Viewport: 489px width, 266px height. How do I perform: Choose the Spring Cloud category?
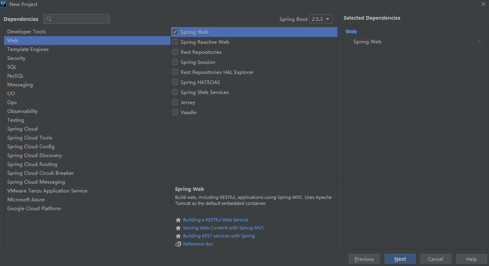pyautogui.click(x=87, y=129)
